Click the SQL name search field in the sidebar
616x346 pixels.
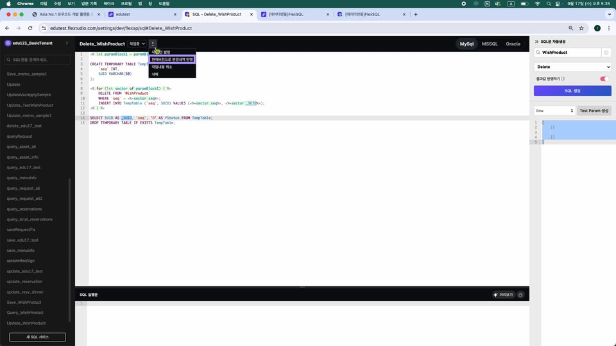[x=37, y=60]
